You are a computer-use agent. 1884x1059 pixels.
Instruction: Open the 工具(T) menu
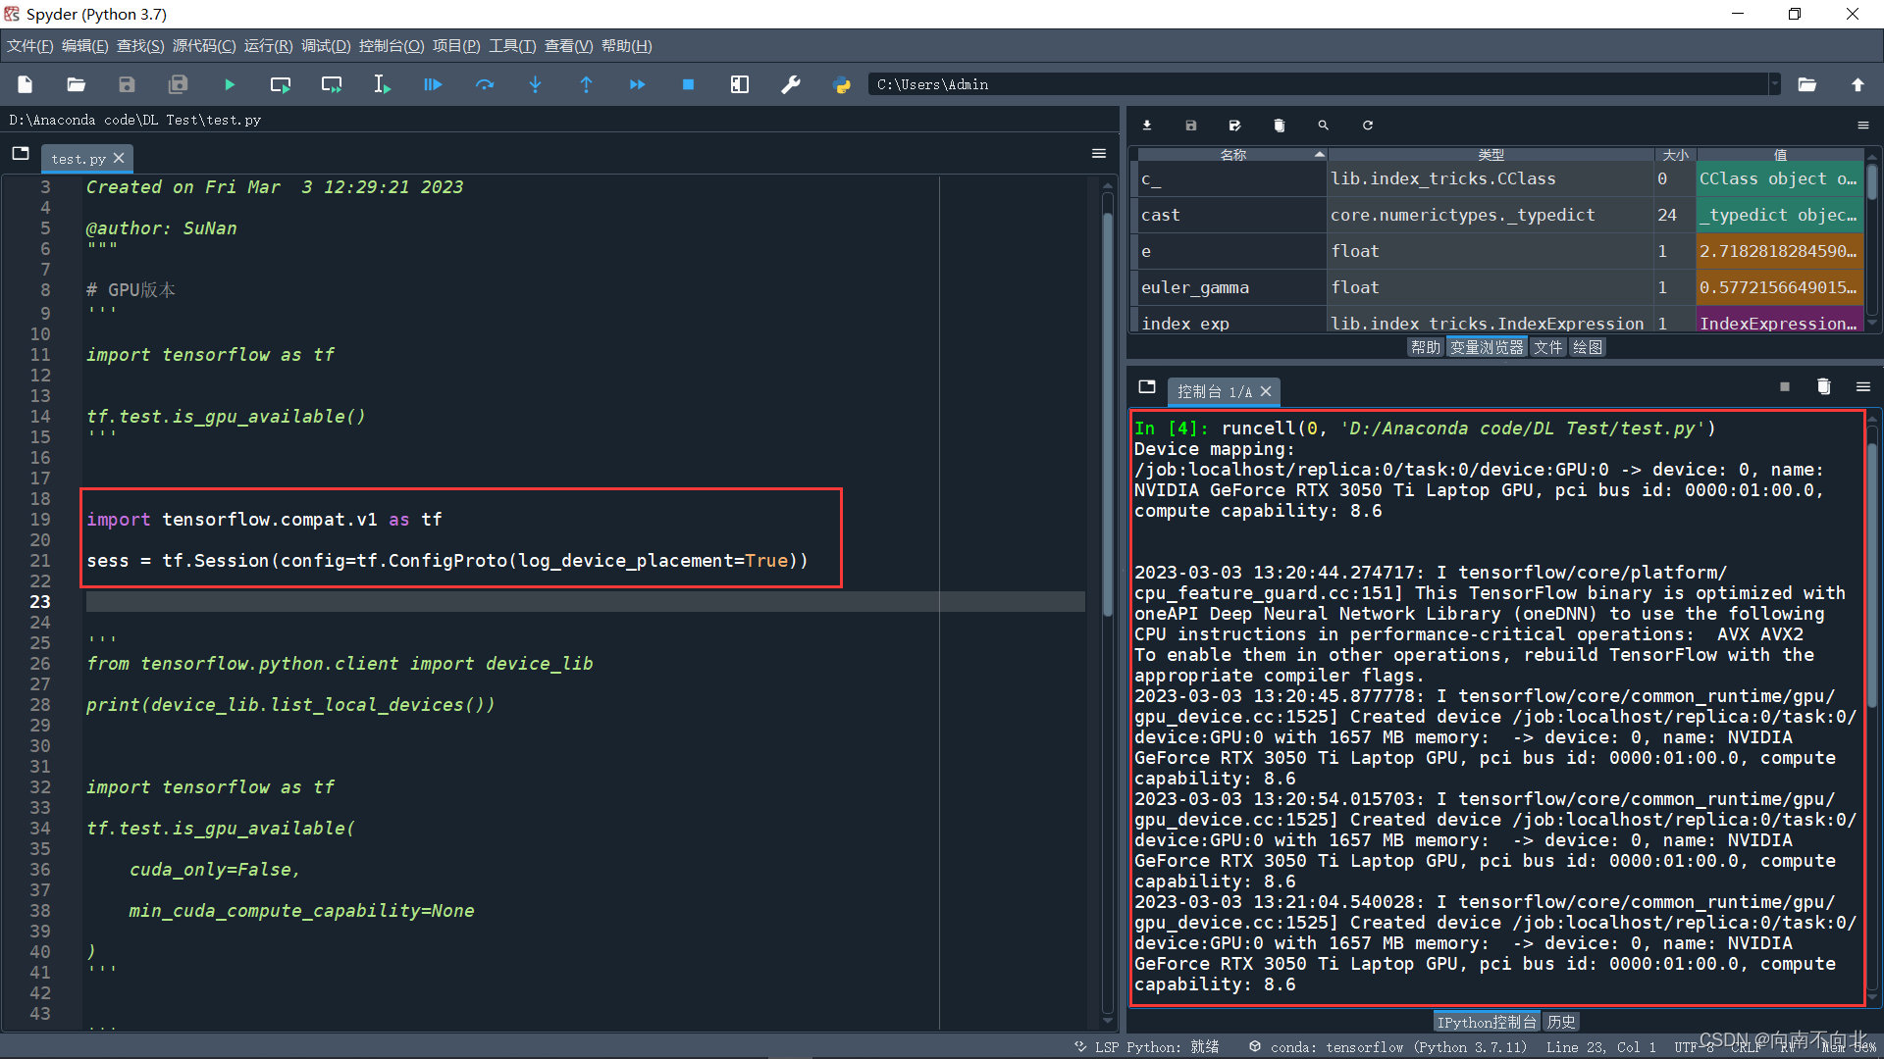[x=512, y=46]
